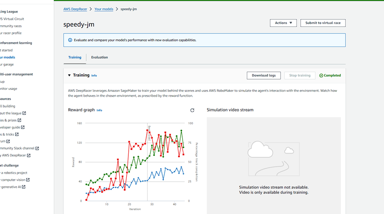Open external link icon beside Slack channel
Viewport: 384px width, 214px height.
pyautogui.click(x=37, y=148)
